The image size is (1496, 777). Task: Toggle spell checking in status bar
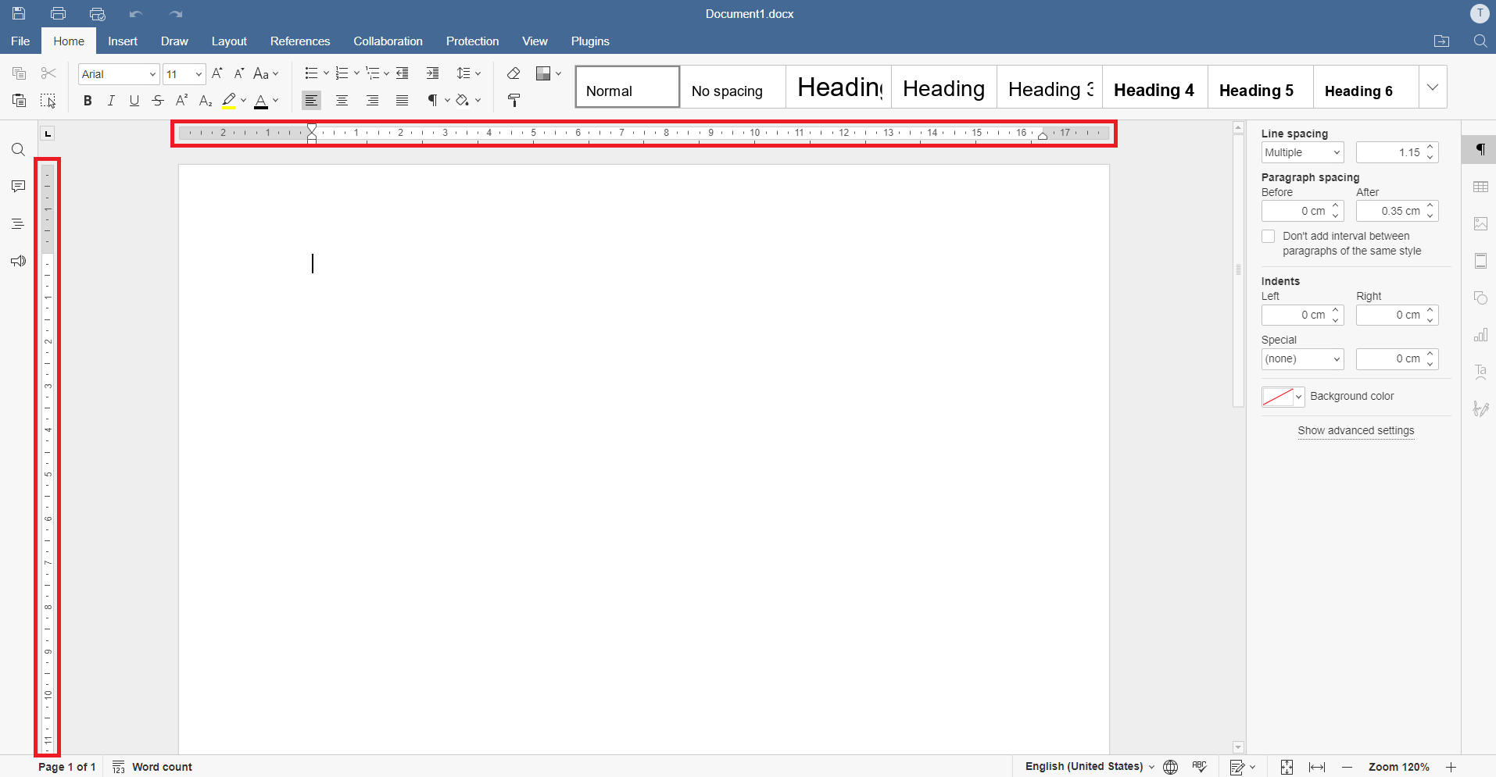click(x=1201, y=767)
